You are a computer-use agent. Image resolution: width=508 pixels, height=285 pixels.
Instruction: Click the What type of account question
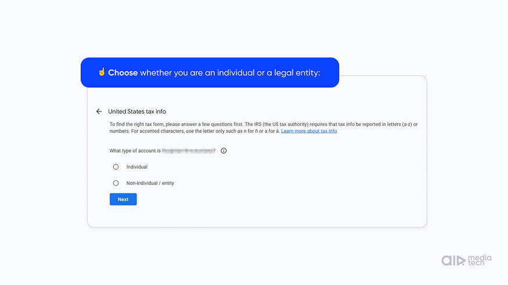pos(163,151)
